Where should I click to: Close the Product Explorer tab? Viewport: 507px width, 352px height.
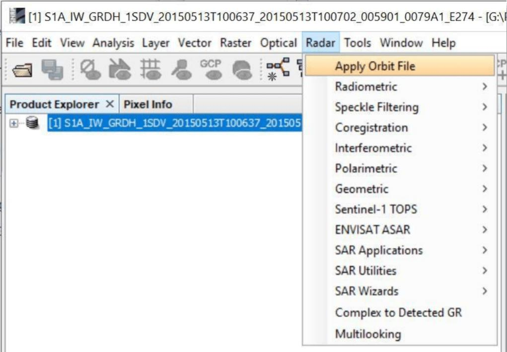(x=110, y=104)
